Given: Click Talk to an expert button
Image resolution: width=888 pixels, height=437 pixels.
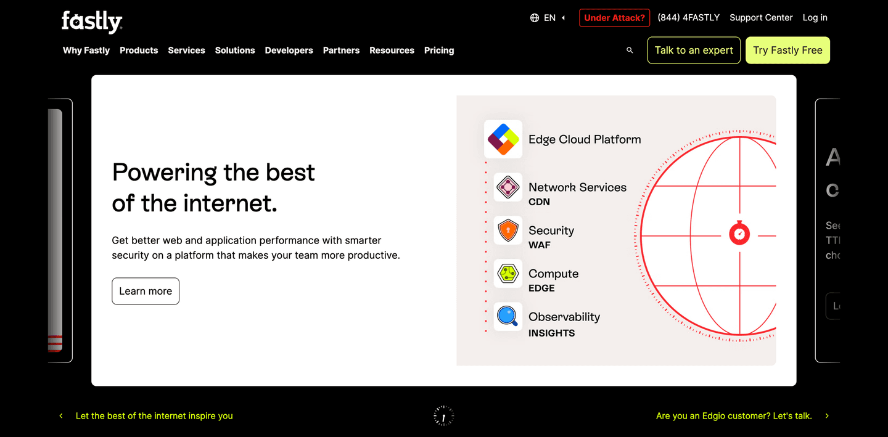Looking at the screenshot, I should pyautogui.click(x=694, y=51).
